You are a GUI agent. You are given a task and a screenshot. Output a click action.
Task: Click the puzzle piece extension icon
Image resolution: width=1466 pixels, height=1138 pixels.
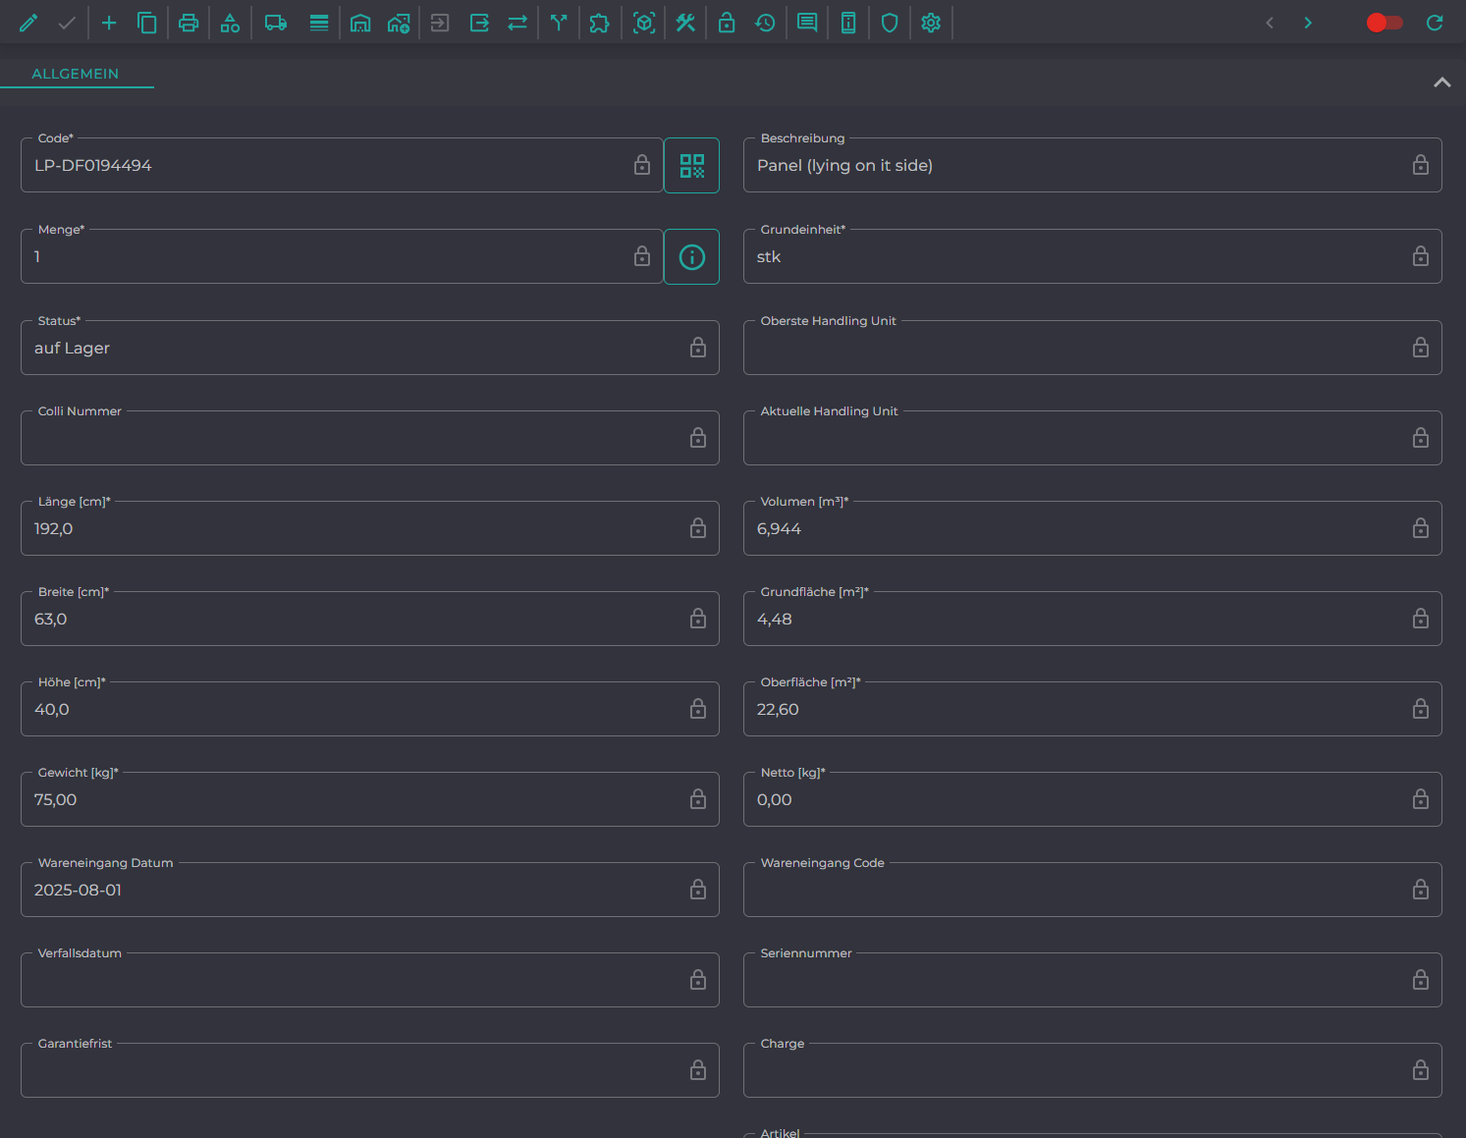click(600, 23)
